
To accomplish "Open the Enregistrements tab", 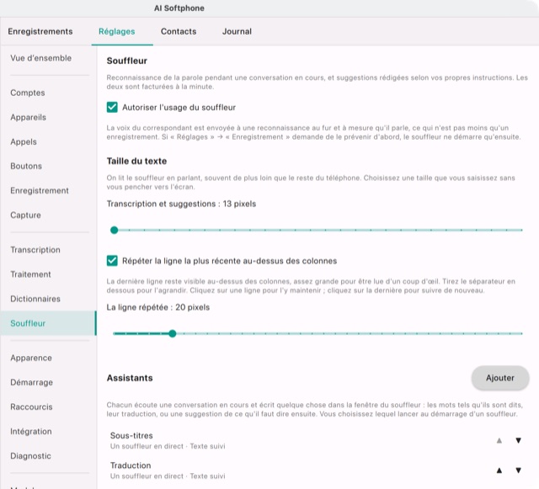I will coord(40,31).
